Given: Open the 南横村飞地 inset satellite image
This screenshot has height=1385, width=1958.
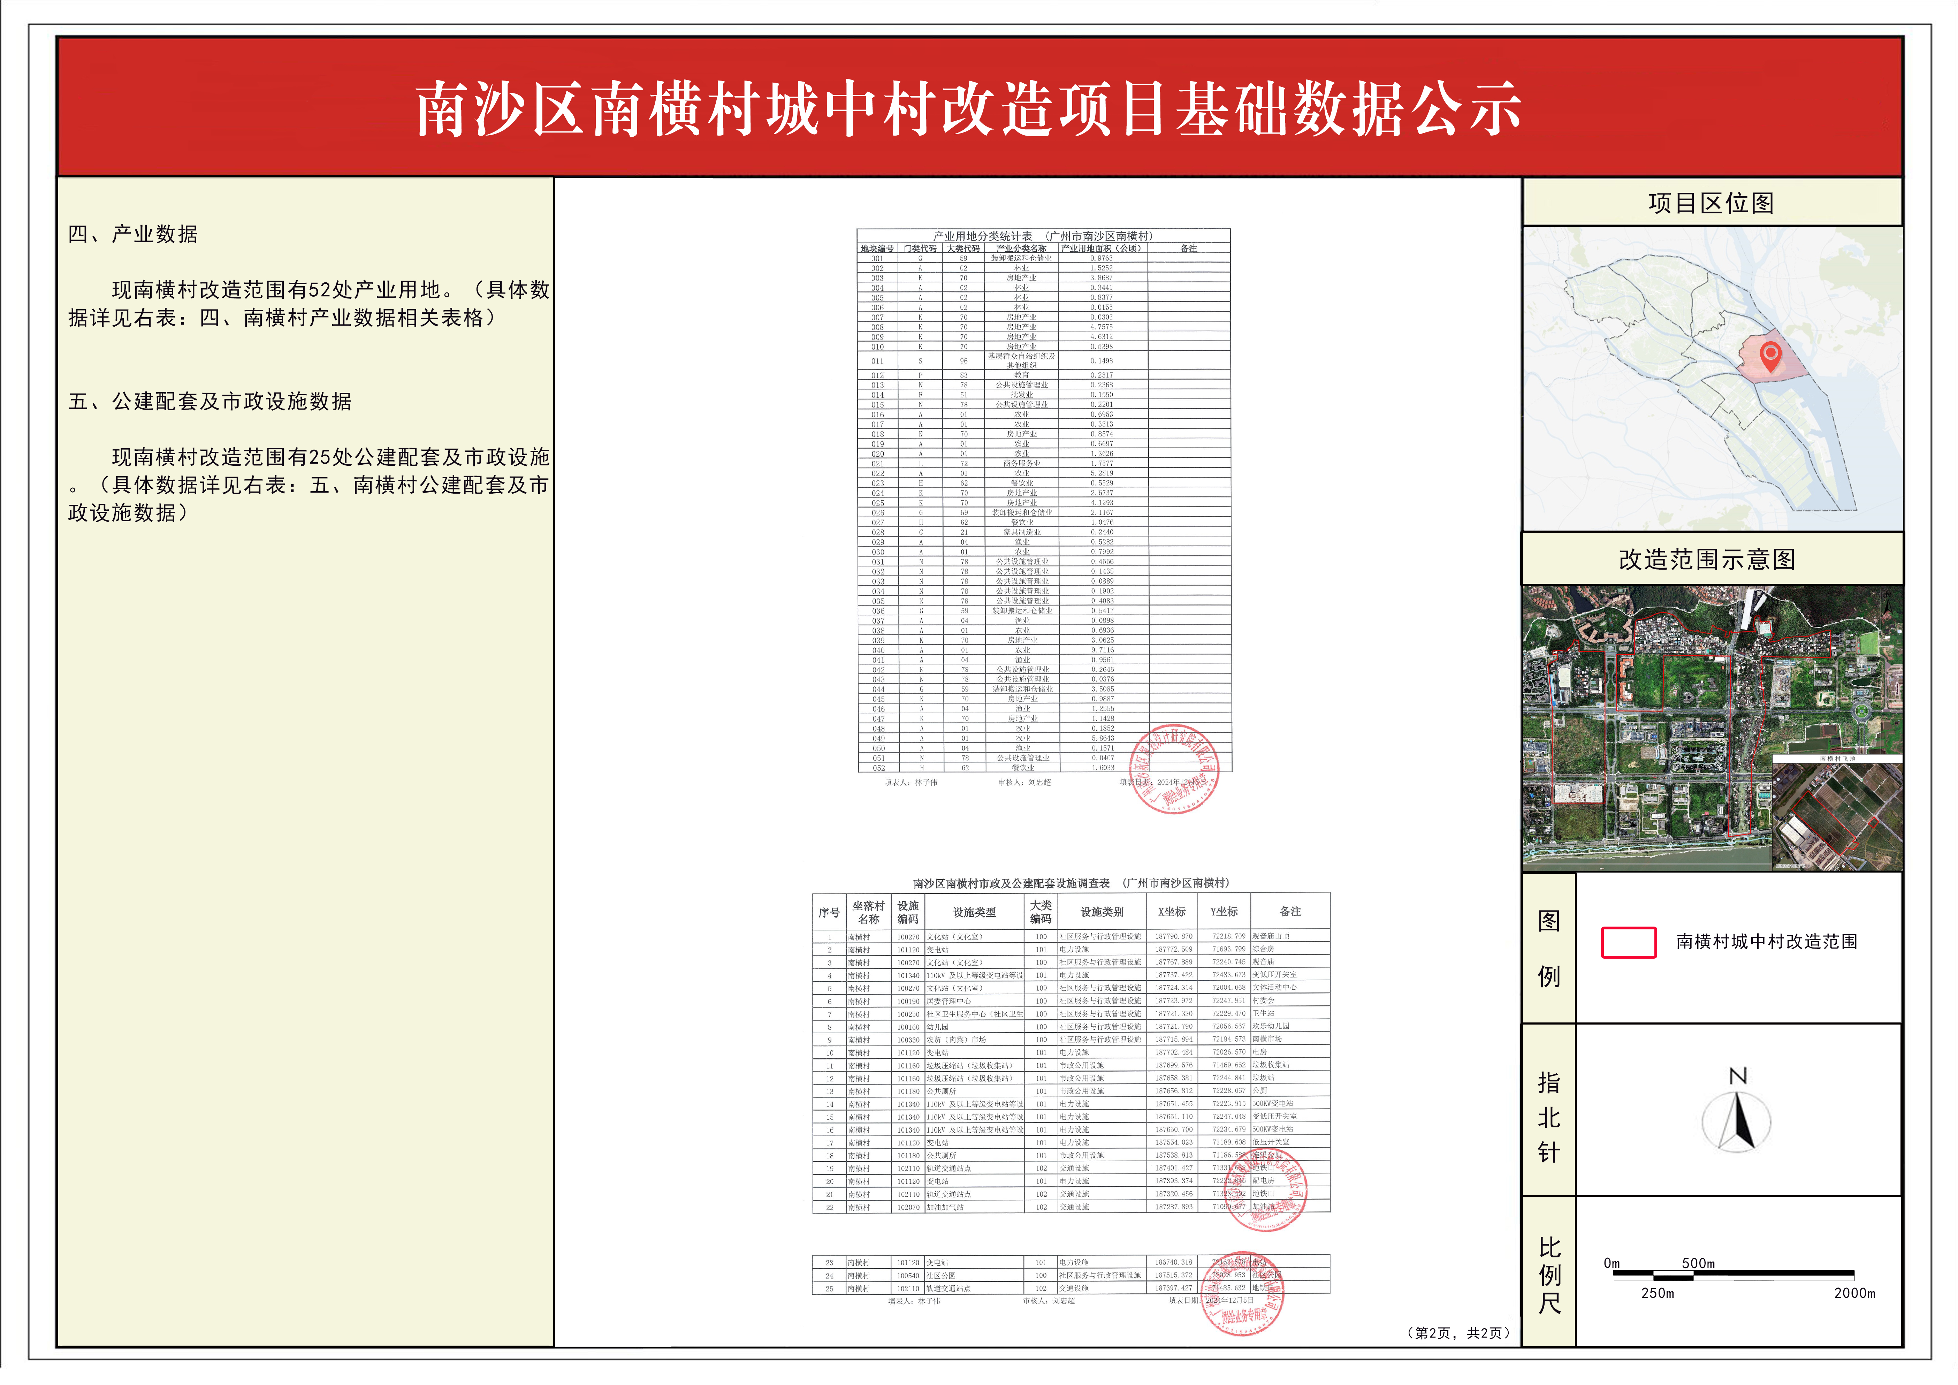Looking at the screenshot, I should point(1837,812).
